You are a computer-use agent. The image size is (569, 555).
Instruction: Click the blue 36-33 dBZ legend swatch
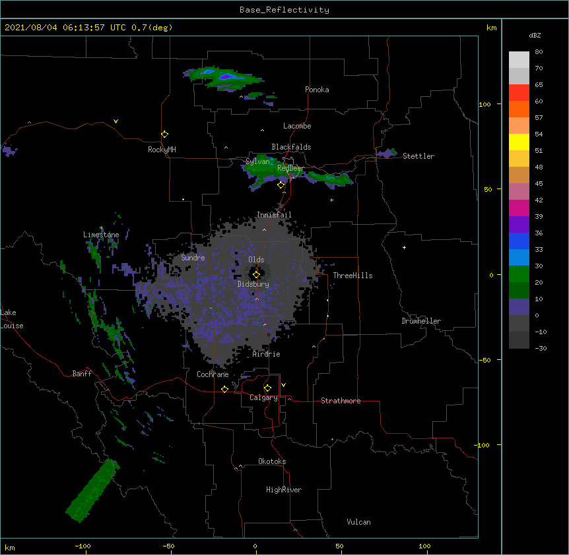tap(519, 241)
